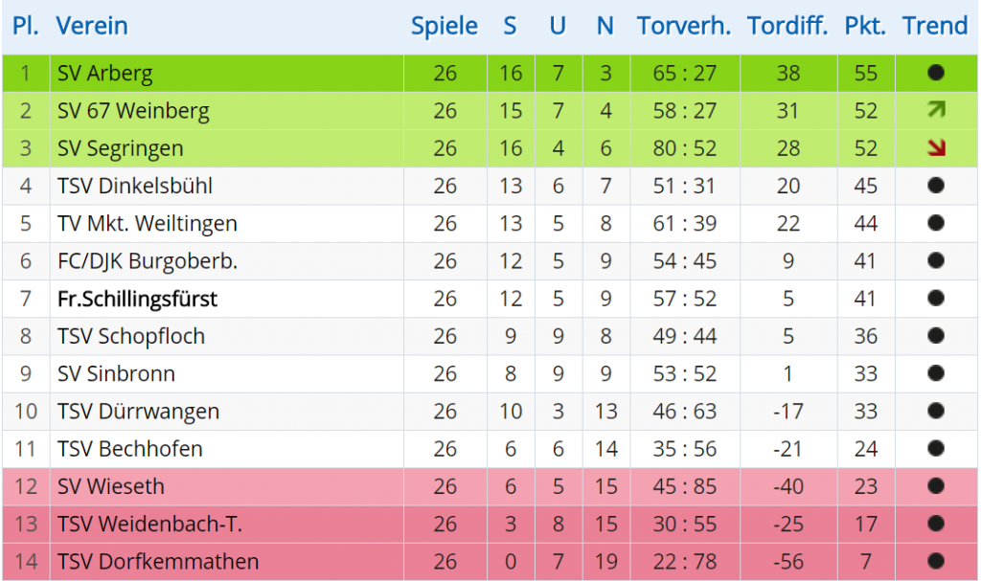The width and height of the screenshot is (981, 581).
Task: Click the points cell showing 55
Action: pyautogui.click(x=866, y=73)
